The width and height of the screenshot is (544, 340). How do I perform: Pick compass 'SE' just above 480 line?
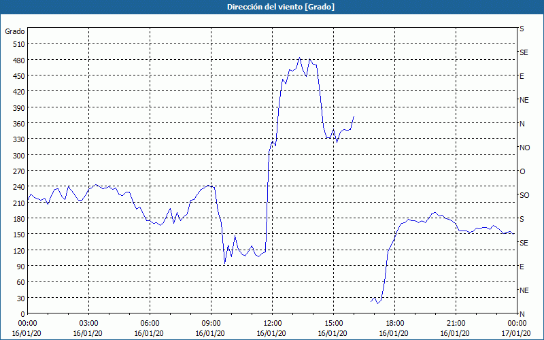(524, 52)
